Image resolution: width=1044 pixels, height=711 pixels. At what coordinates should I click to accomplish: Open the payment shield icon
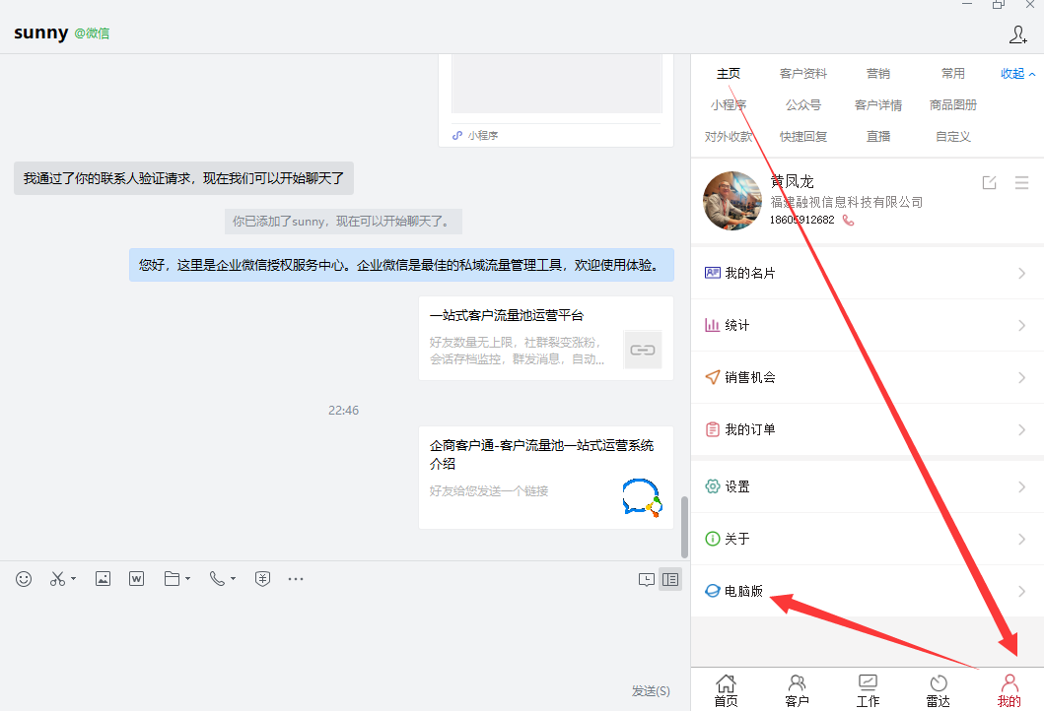[262, 579]
